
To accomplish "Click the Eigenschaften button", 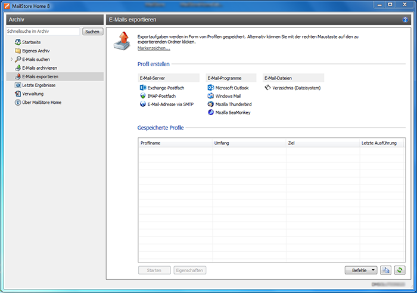I will click(x=189, y=270).
